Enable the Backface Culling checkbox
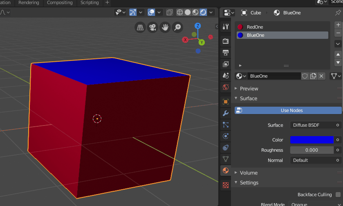 coord(338,195)
